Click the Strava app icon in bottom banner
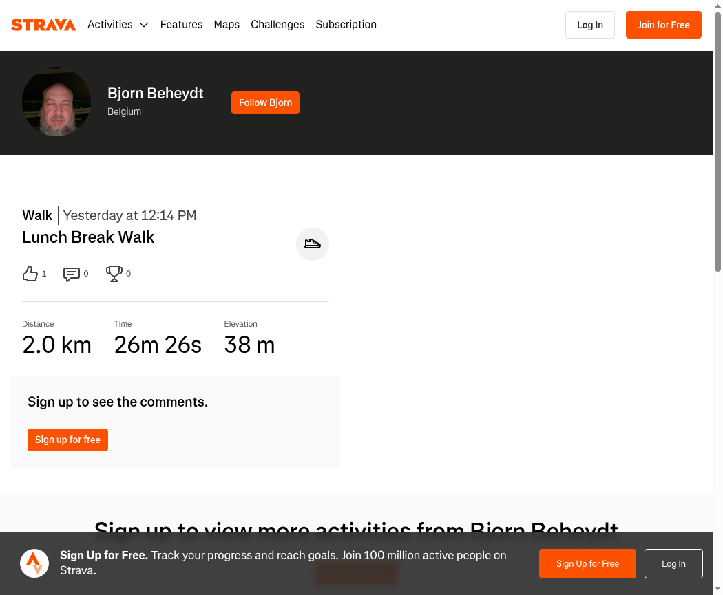Viewport: 723px width, 595px height. [x=34, y=563]
